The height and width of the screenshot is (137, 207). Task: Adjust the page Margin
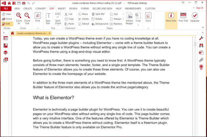click(x=116, y=19)
